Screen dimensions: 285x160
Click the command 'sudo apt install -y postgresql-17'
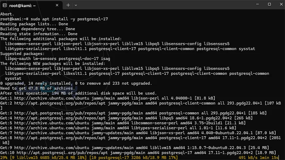click(69, 19)
